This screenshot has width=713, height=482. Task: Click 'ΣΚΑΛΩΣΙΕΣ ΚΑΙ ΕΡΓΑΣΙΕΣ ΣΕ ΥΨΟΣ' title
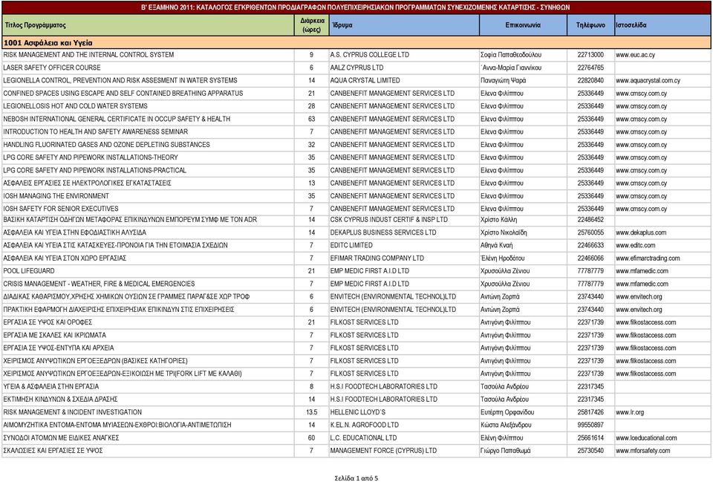click(x=53, y=451)
